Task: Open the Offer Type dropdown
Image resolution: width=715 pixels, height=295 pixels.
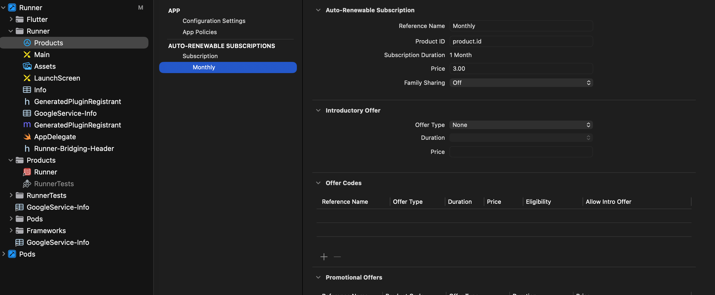Action: pyautogui.click(x=521, y=125)
